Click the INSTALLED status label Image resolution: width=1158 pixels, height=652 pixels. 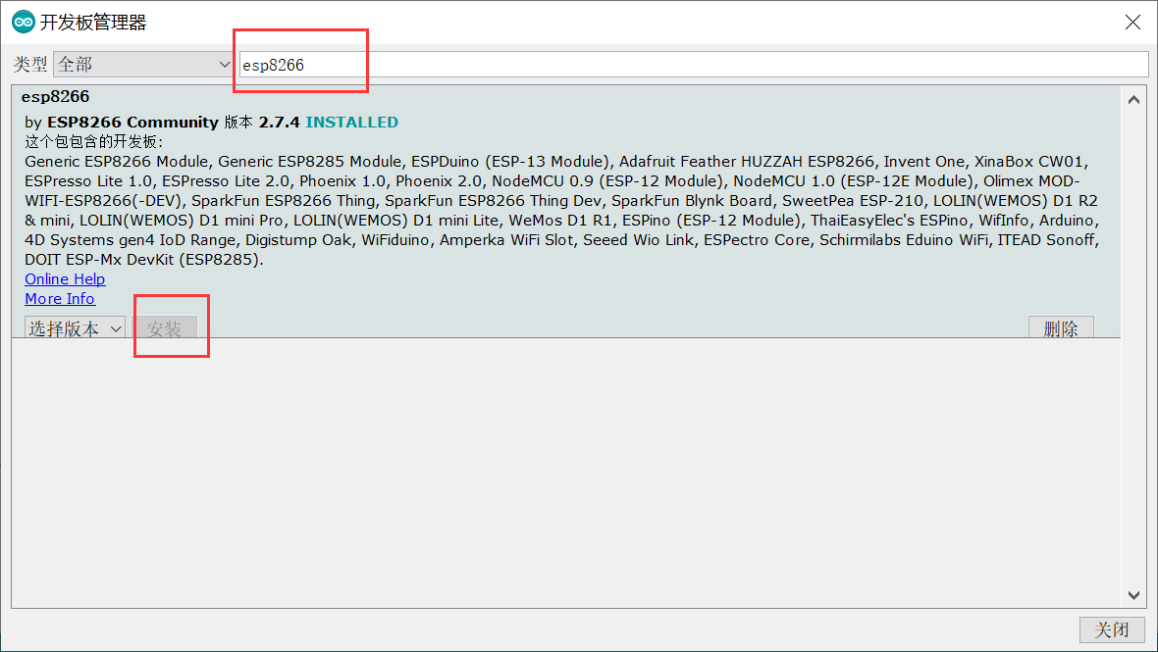click(352, 122)
